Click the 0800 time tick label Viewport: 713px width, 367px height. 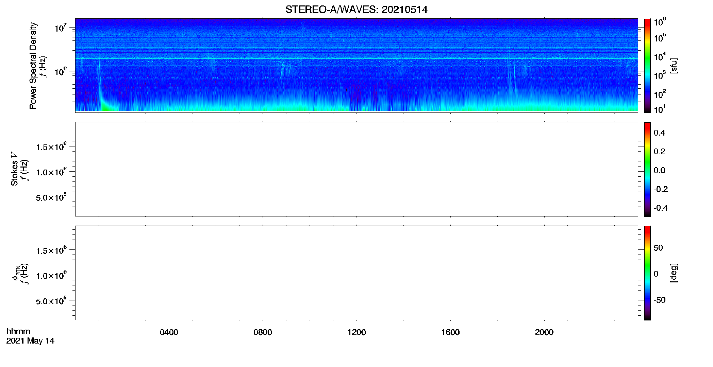(263, 332)
